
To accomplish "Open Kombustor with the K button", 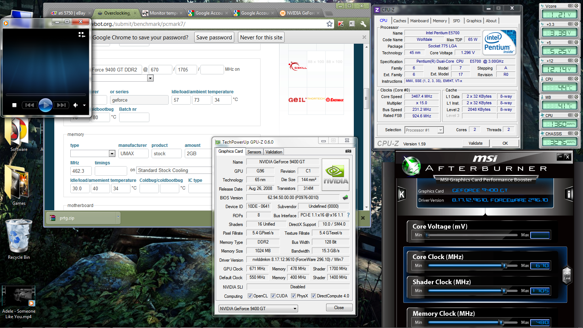I will click(402, 194).
